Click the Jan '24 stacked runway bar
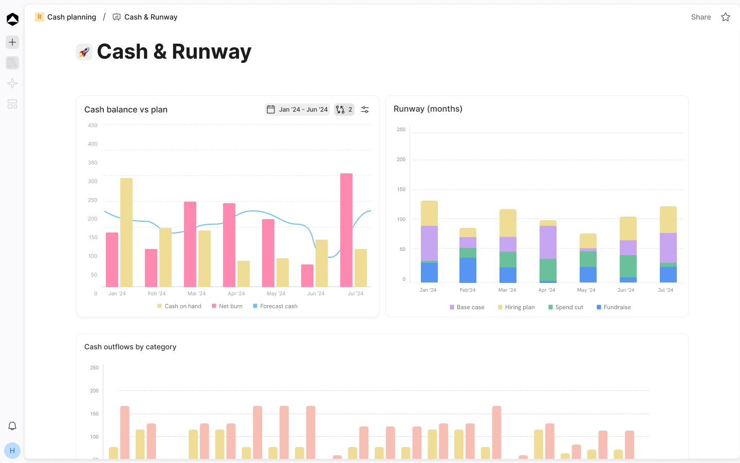The height and width of the screenshot is (463, 740). pyautogui.click(x=429, y=242)
